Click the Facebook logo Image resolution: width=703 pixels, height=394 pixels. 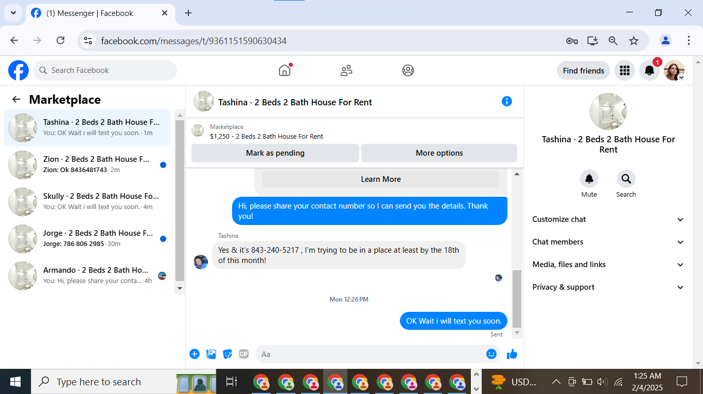(19, 70)
